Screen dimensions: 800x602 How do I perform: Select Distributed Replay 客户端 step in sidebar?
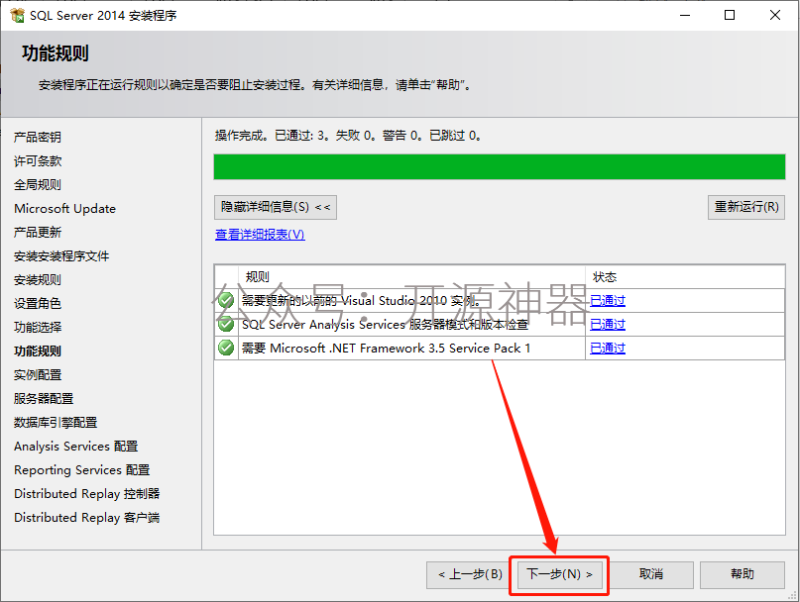86,518
